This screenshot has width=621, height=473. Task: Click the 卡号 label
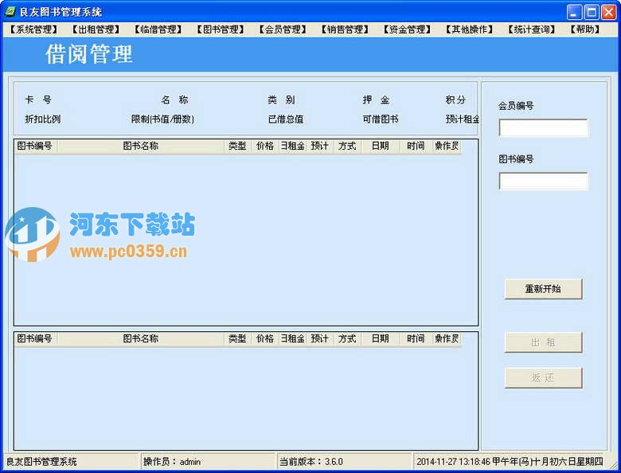[x=38, y=100]
